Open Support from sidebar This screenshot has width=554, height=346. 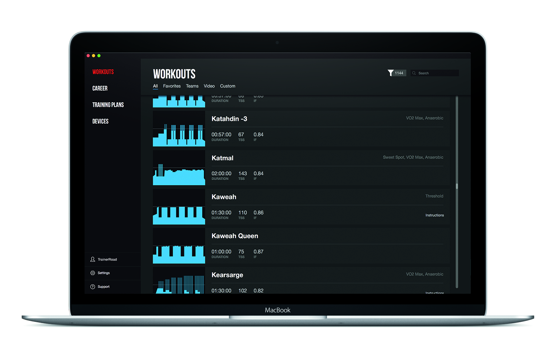[103, 287]
